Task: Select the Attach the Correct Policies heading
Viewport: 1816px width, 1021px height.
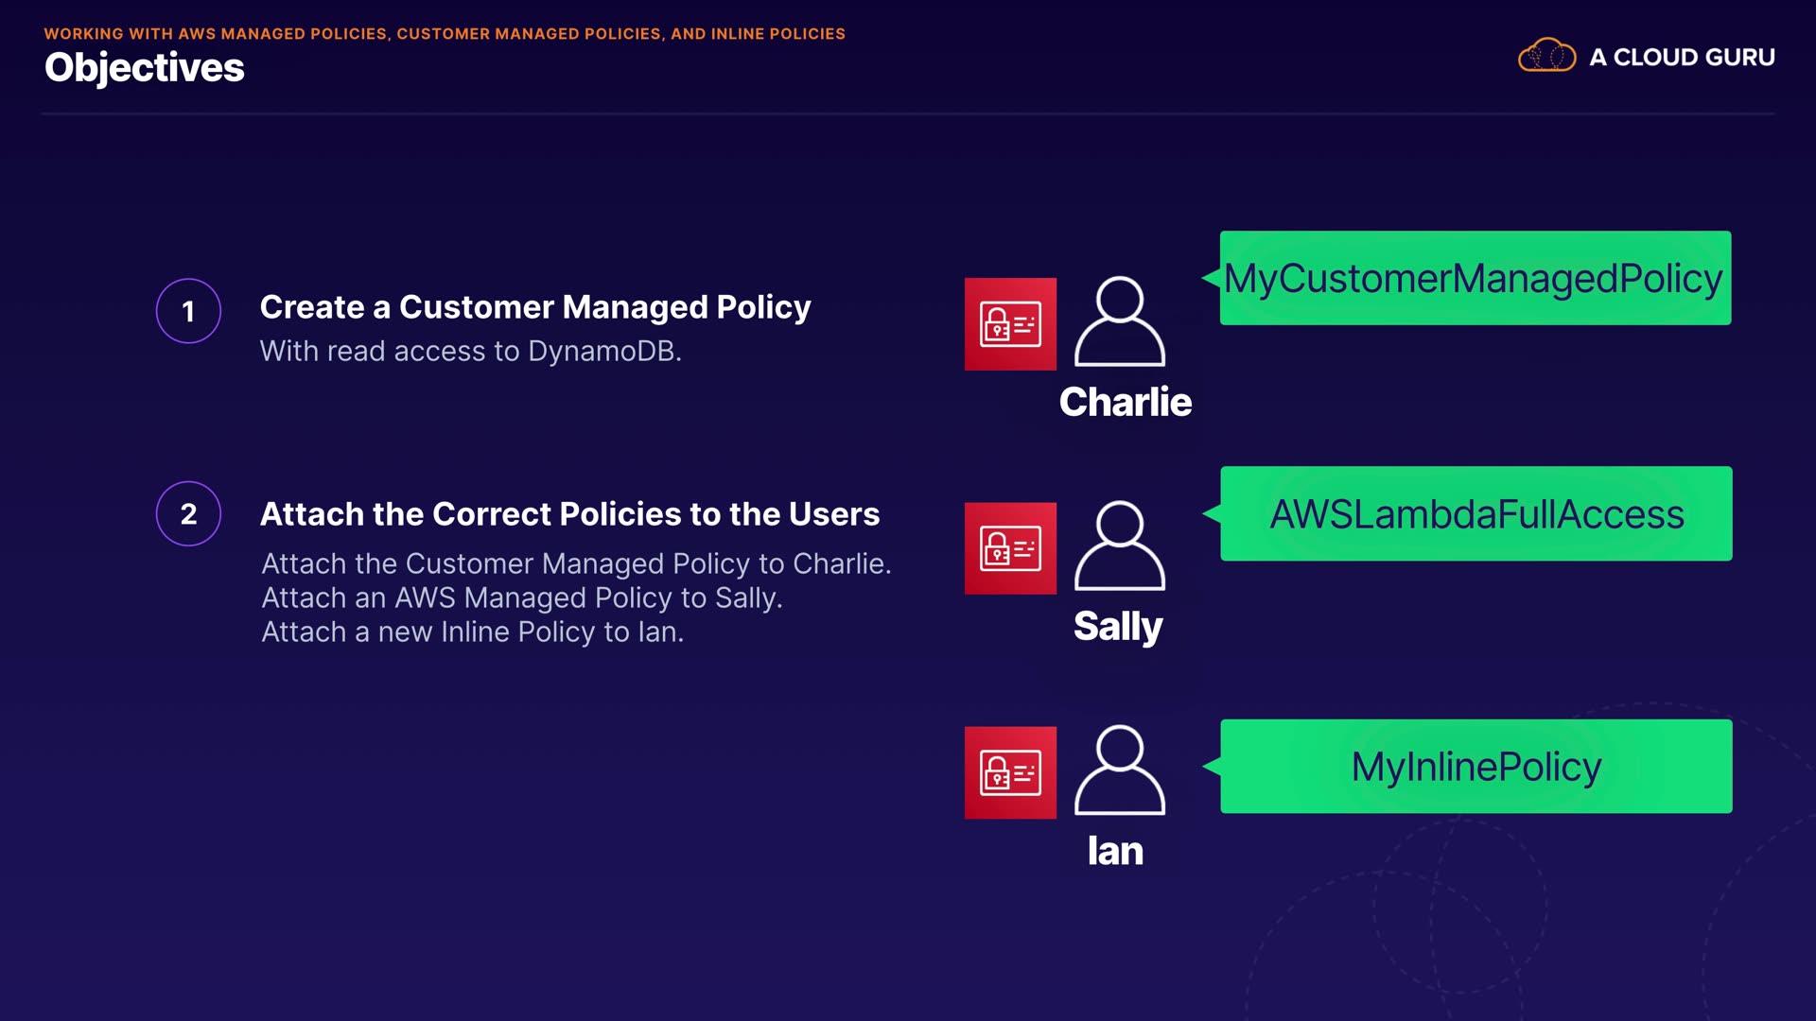Action: pos(569,513)
